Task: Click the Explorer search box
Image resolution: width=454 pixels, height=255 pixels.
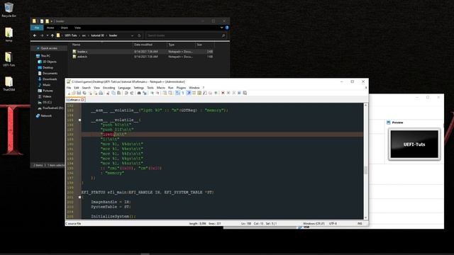Action: [x=186, y=35]
